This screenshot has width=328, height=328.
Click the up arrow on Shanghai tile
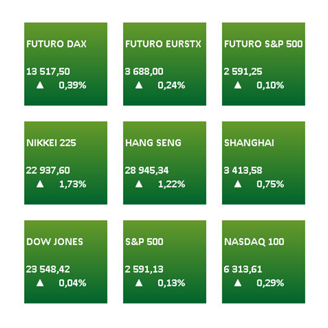(x=238, y=184)
